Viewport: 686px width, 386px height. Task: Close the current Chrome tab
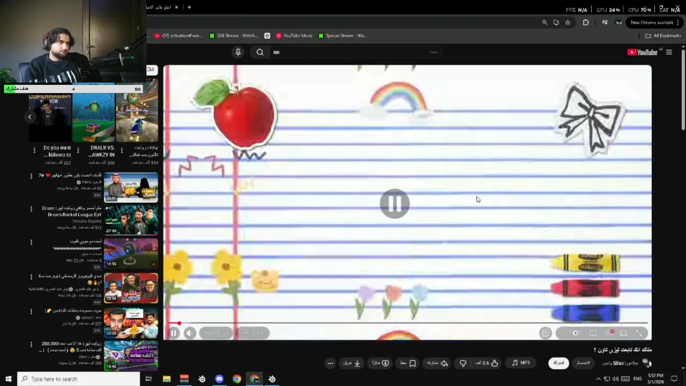(x=176, y=7)
